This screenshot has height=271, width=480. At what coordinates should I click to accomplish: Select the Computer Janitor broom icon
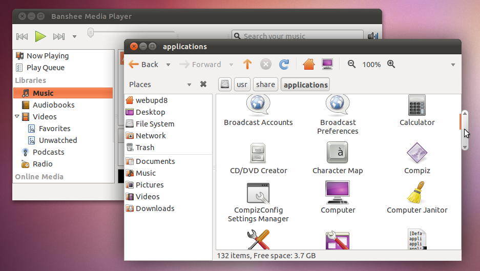[x=416, y=192]
